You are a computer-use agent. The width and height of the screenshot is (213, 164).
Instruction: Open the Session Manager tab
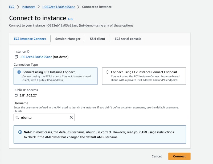tap(68, 39)
